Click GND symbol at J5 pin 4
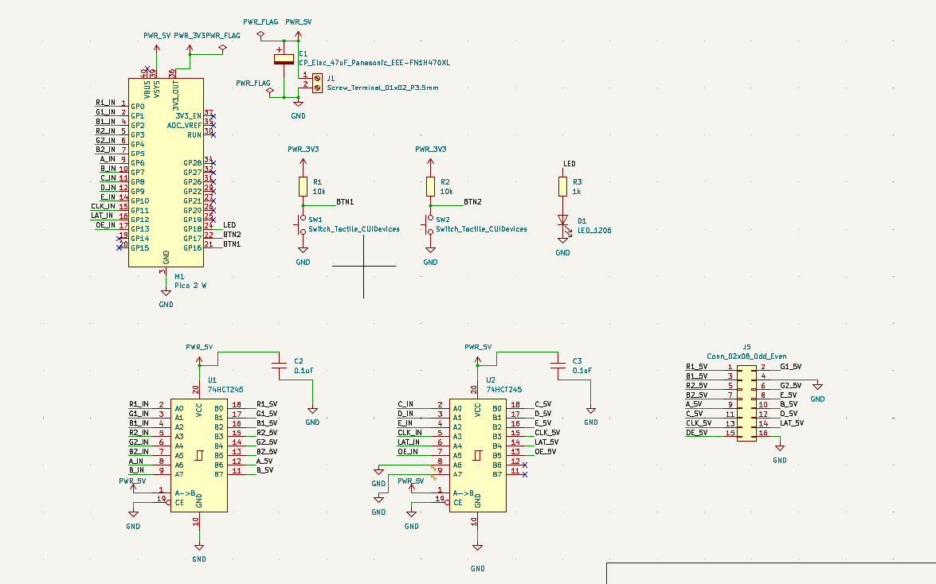 point(817,387)
